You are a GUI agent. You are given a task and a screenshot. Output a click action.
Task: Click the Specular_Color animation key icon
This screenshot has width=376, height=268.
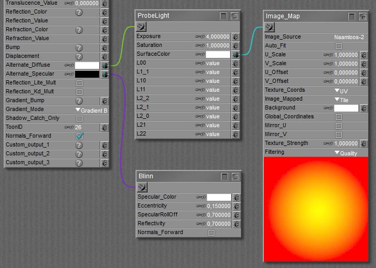click(x=201, y=197)
